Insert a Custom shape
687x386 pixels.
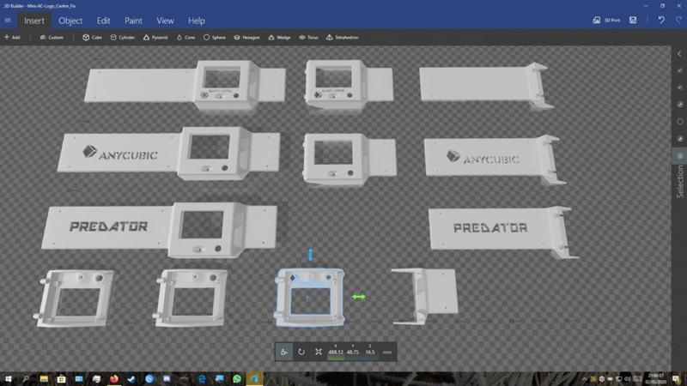point(52,38)
